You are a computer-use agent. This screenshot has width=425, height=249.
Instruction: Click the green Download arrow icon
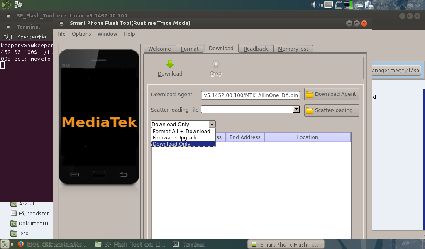170,64
